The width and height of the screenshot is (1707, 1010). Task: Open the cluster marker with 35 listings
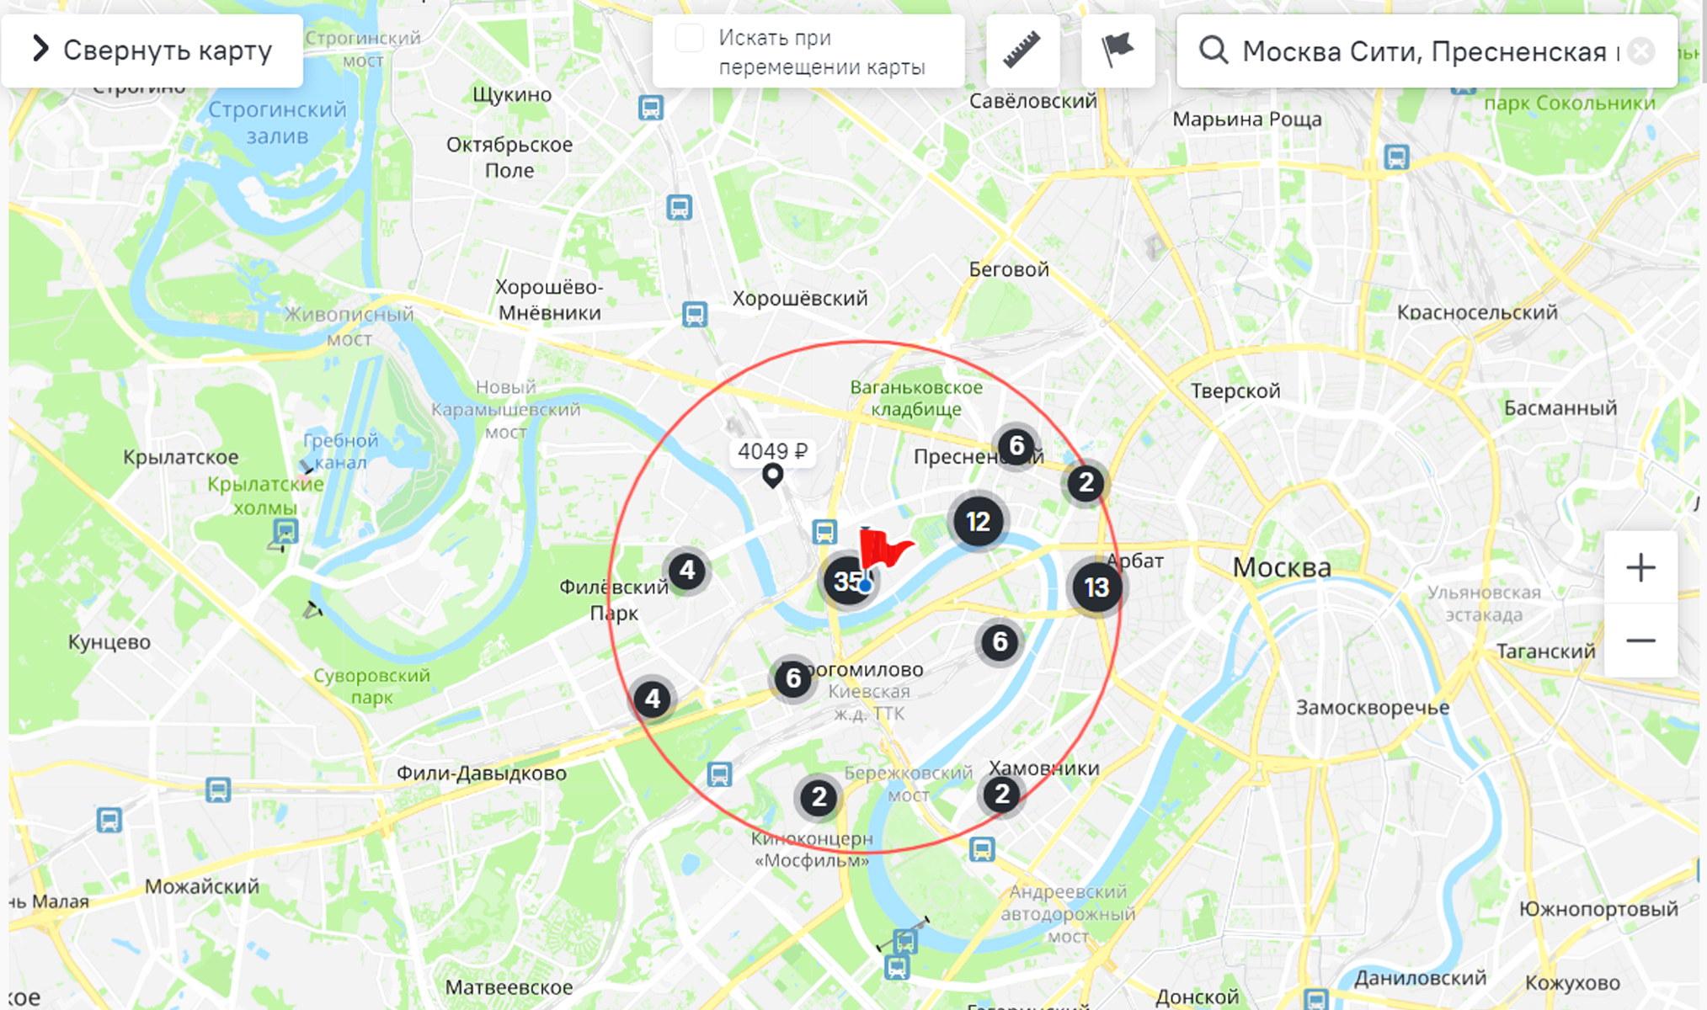click(848, 581)
